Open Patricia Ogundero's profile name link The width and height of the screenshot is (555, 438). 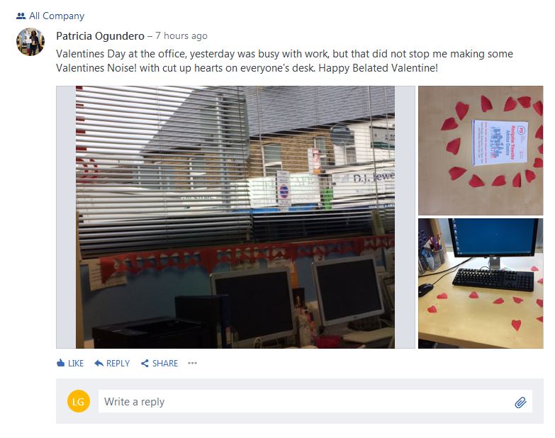pyautogui.click(x=100, y=36)
